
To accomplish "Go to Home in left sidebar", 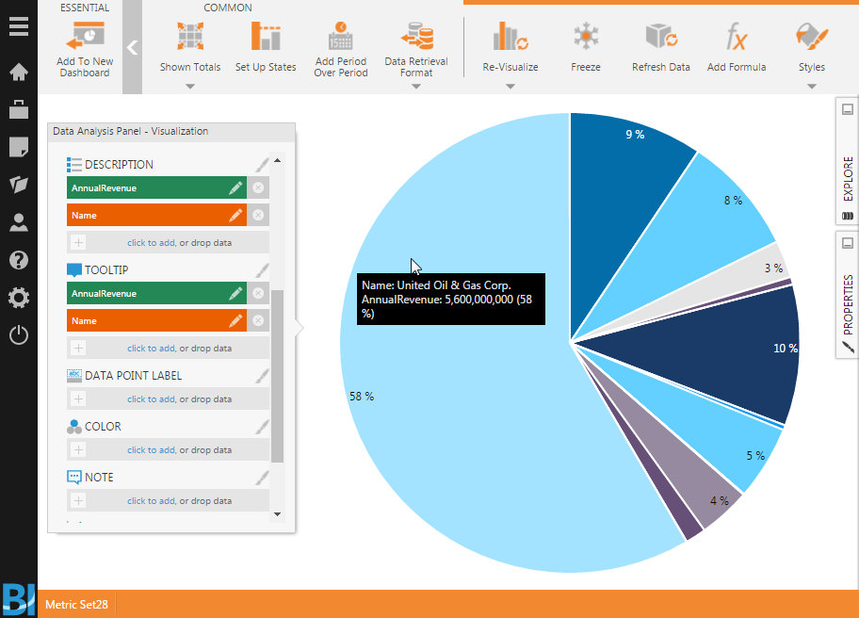I will click(x=18, y=73).
